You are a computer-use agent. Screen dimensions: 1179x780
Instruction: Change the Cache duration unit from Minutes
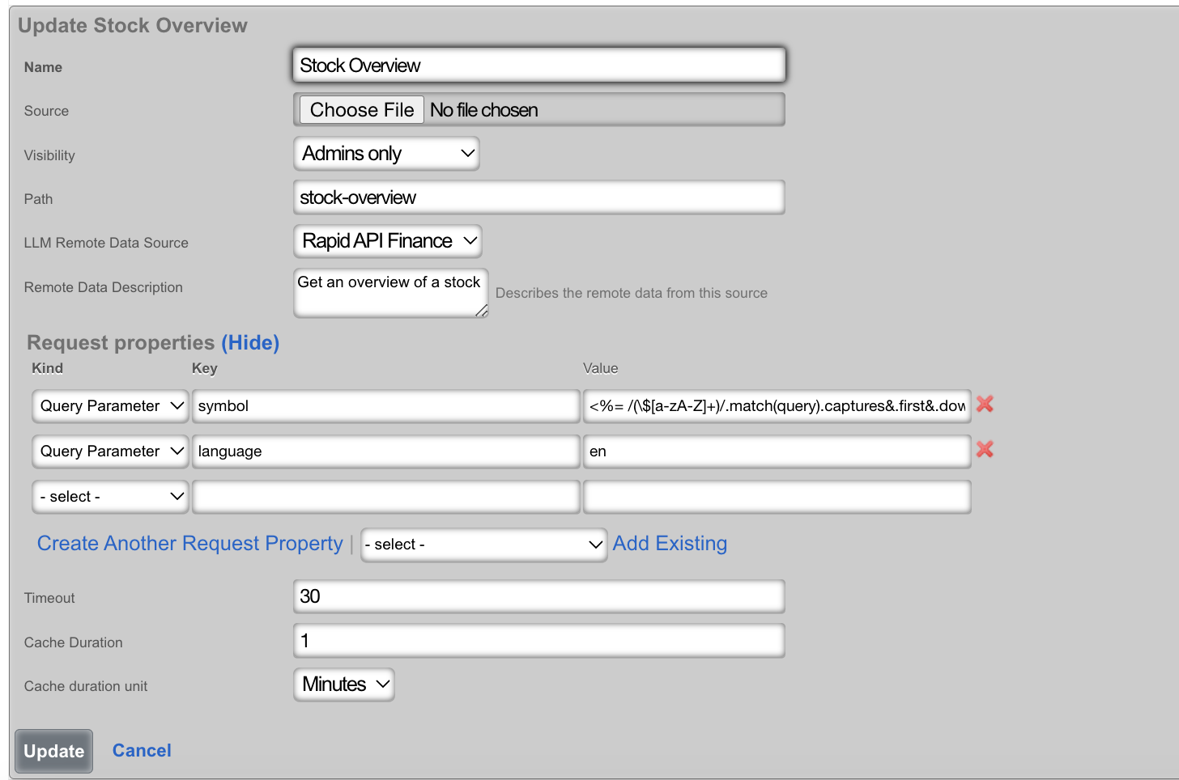pyautogui.click(x=344, y=685)
